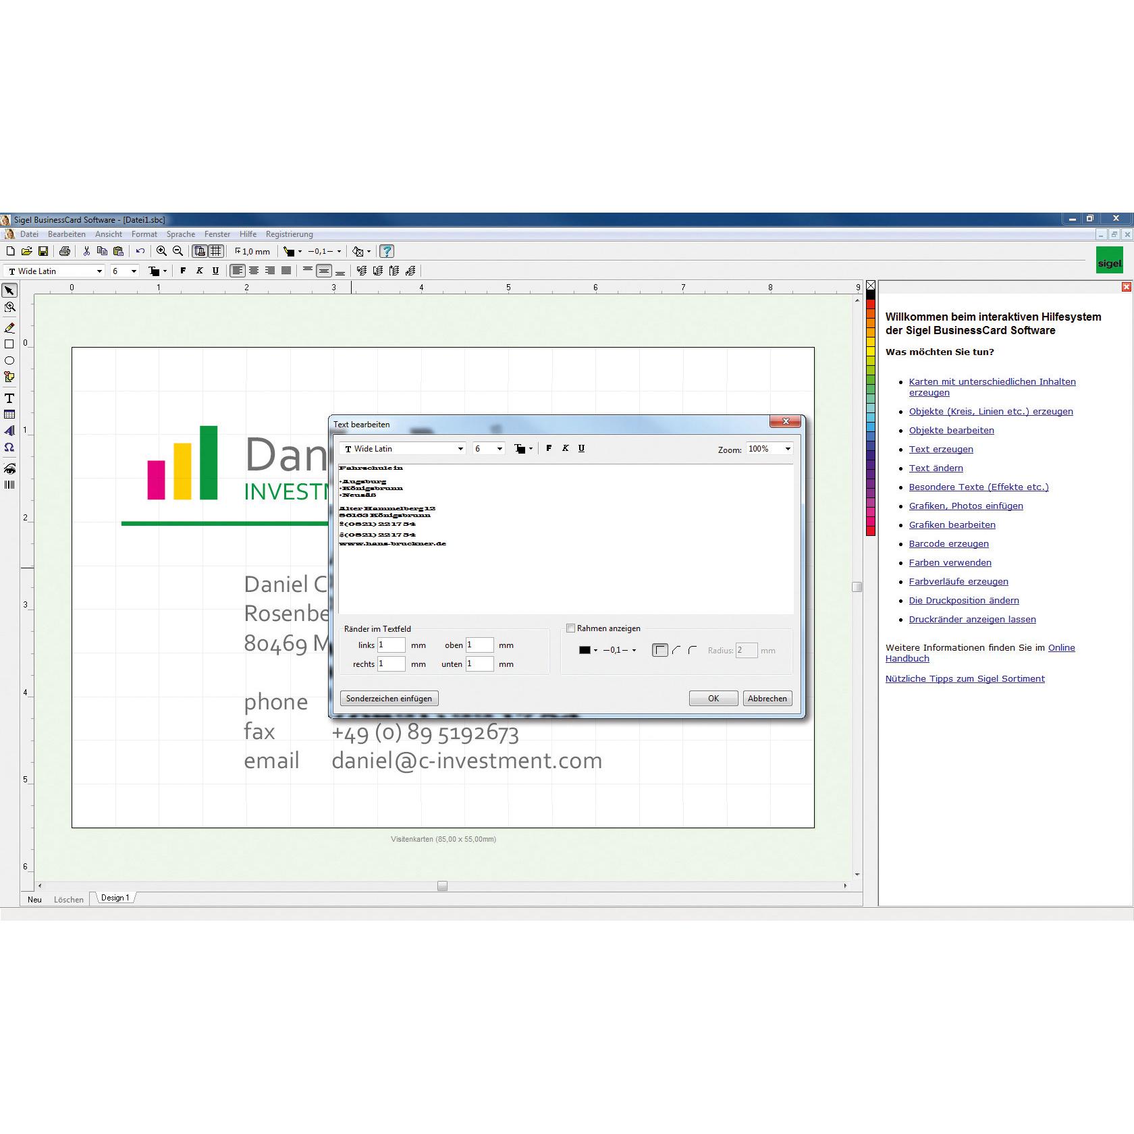Click the horizontal scrollbar thumb under canvas
Screen dimensions: 1134x1134
(442, 886)
